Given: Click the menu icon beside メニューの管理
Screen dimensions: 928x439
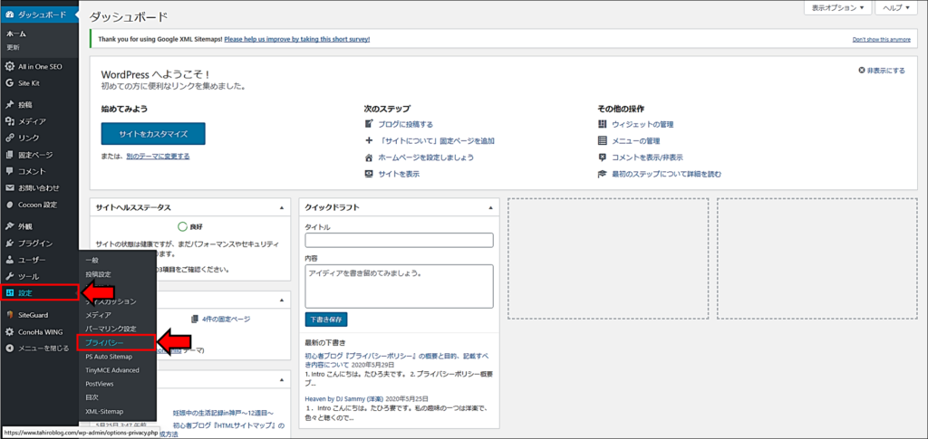Looking at the screenshot, I should 603,140.
